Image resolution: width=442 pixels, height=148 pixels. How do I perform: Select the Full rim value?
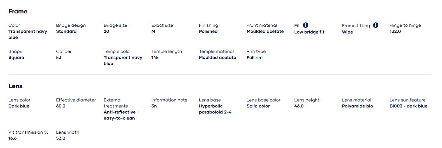(x=255, y=58)
